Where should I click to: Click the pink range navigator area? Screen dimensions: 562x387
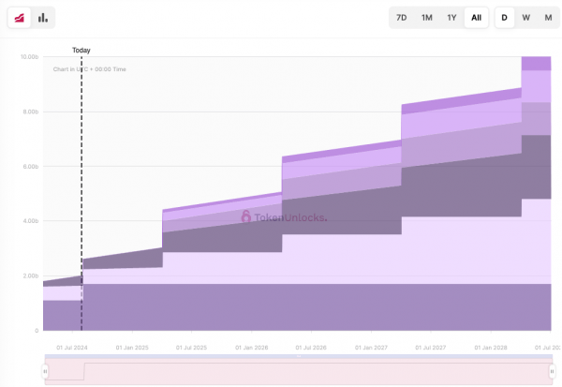(298, 371)
